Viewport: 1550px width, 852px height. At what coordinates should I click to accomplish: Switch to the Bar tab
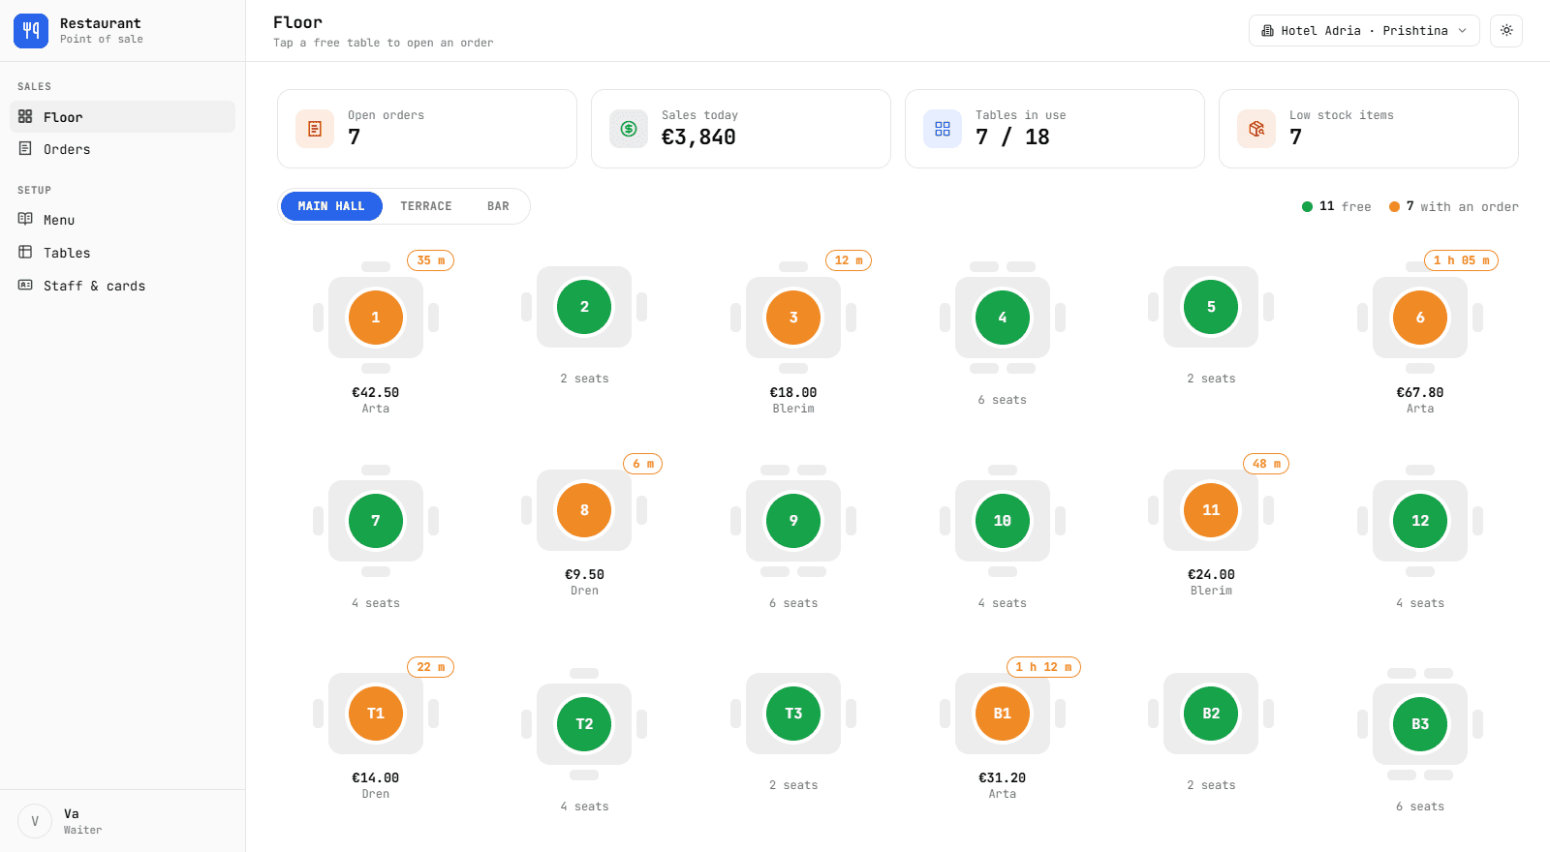[x=498, y=206]
